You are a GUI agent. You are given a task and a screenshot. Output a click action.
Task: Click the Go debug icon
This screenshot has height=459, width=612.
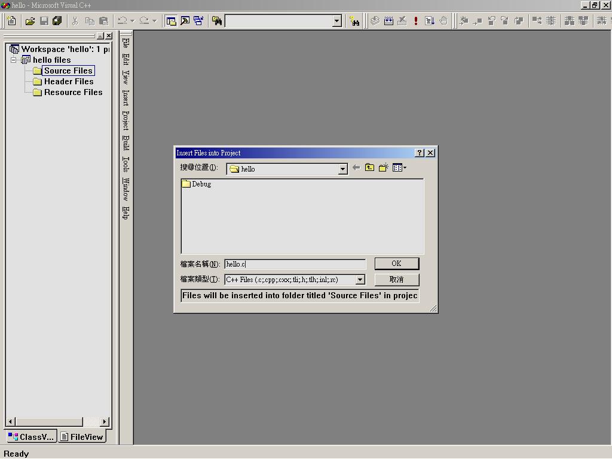pyautogui.click(x=430, y=21)
